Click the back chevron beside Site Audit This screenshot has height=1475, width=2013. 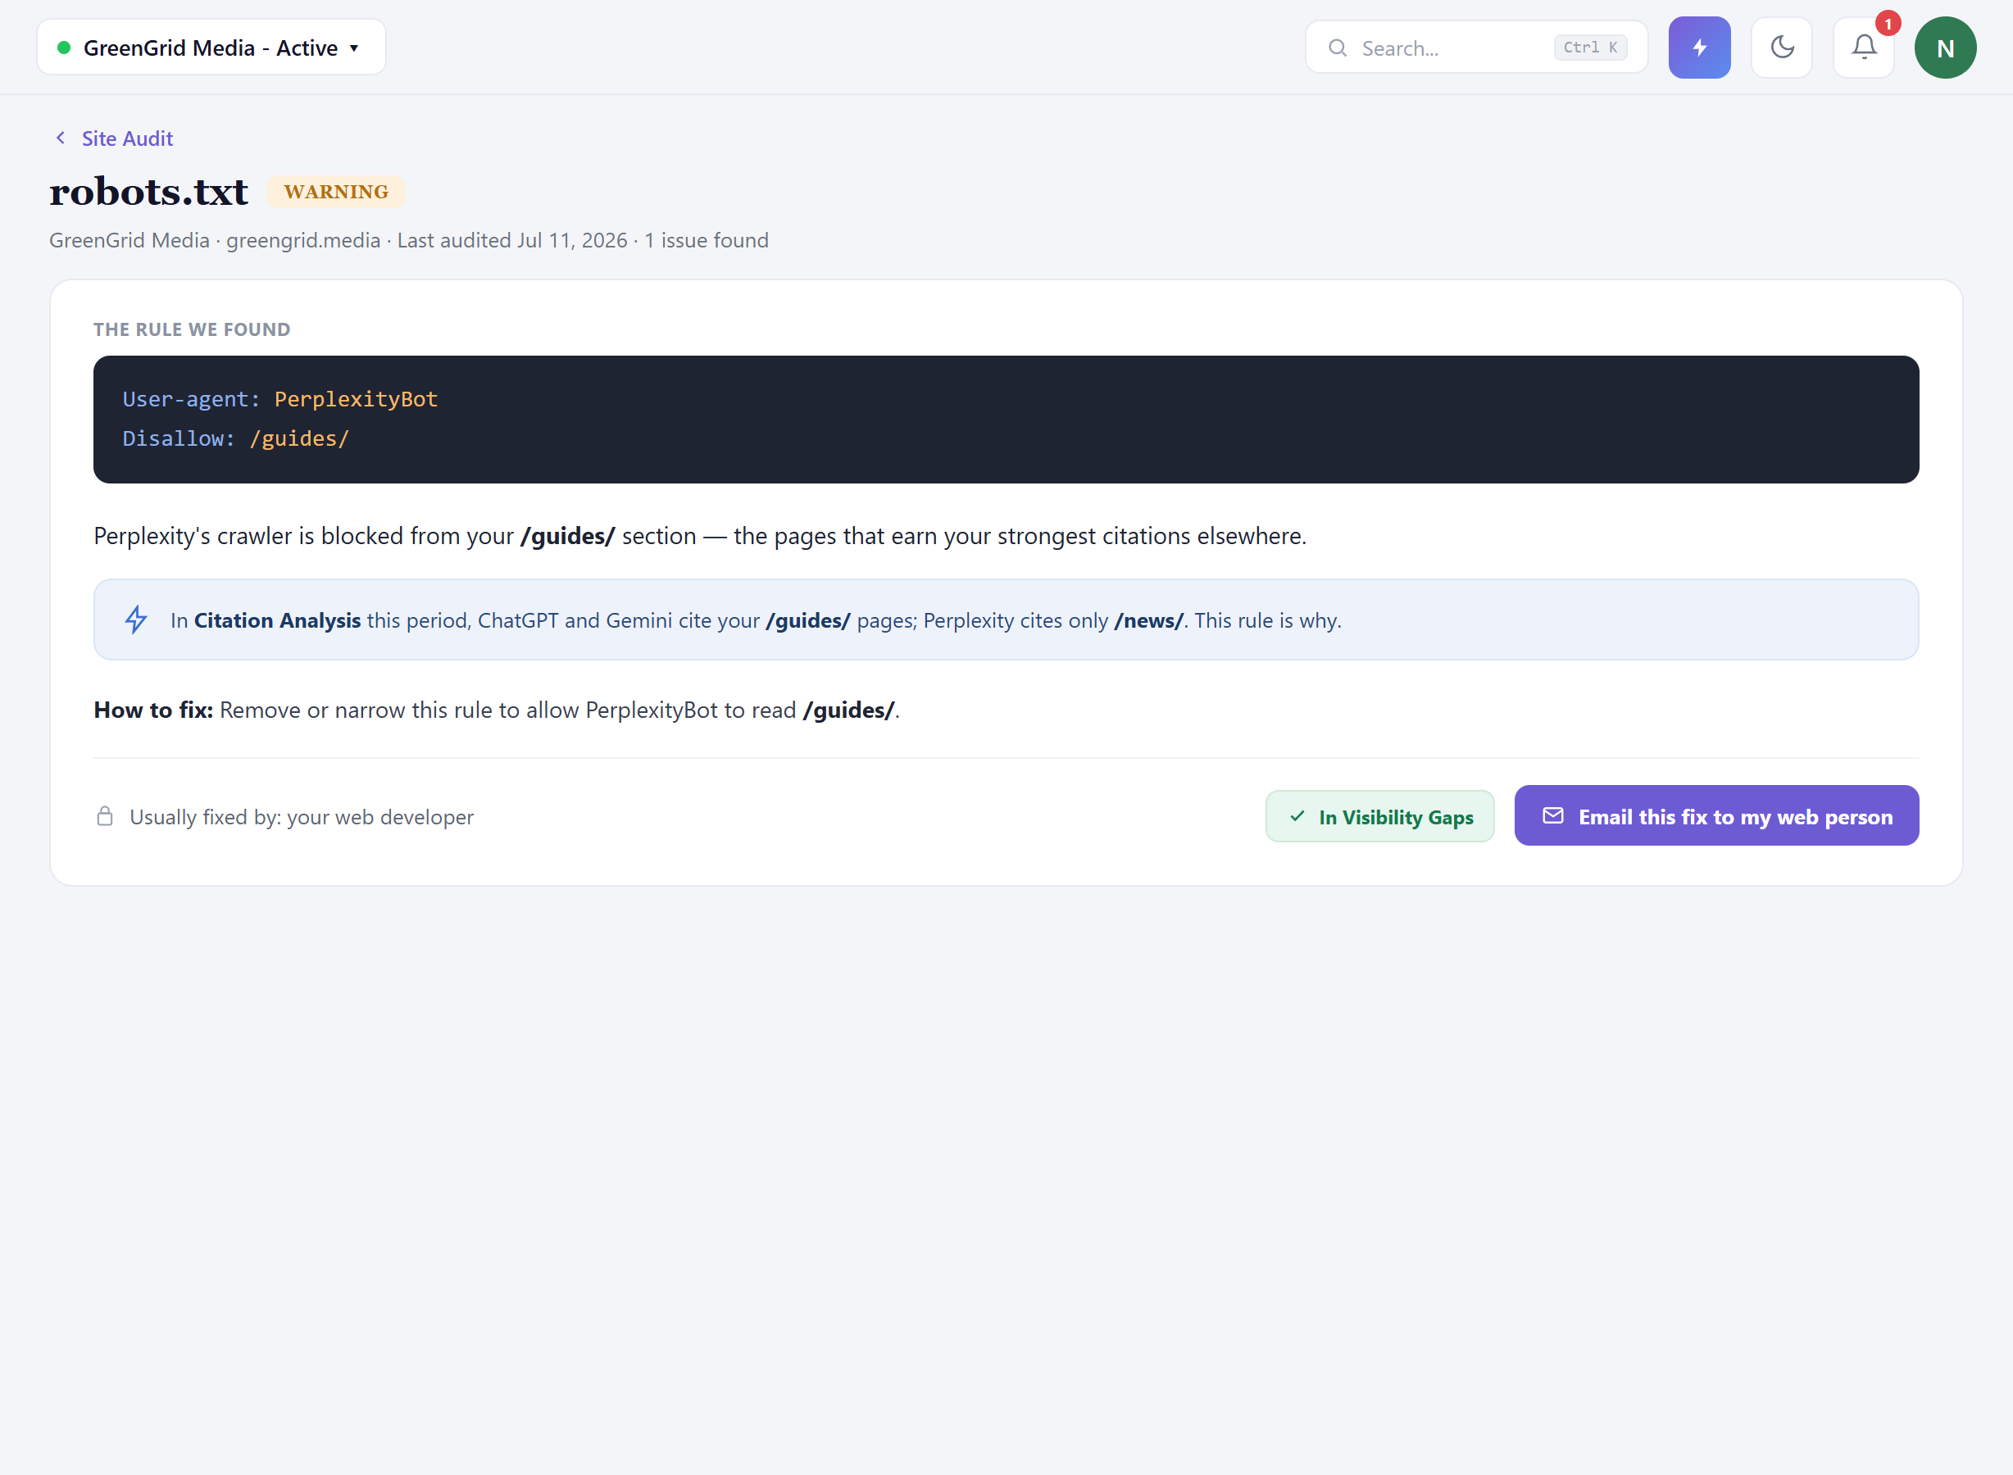(x=61, y=138)
